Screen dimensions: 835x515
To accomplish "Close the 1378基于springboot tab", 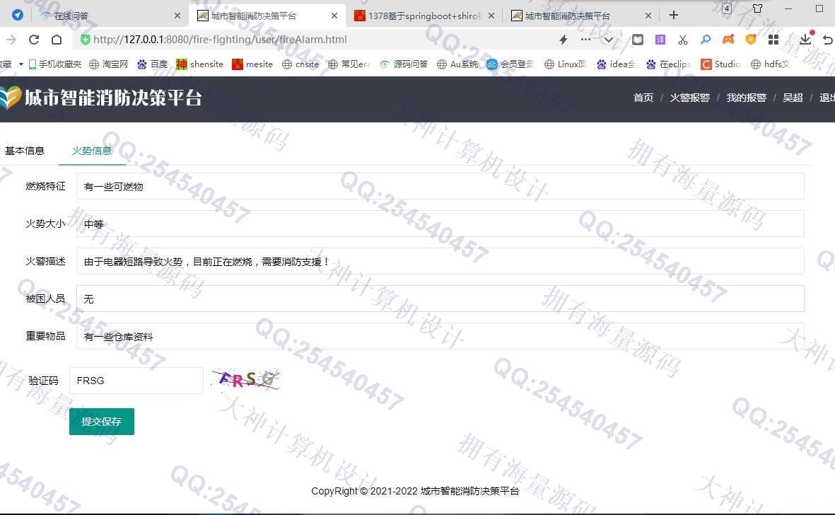I will coord(491,16).
